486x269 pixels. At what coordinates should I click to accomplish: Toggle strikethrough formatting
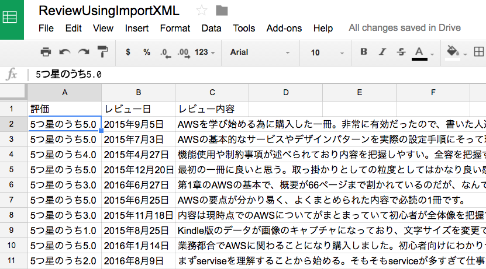click(401, 51)
